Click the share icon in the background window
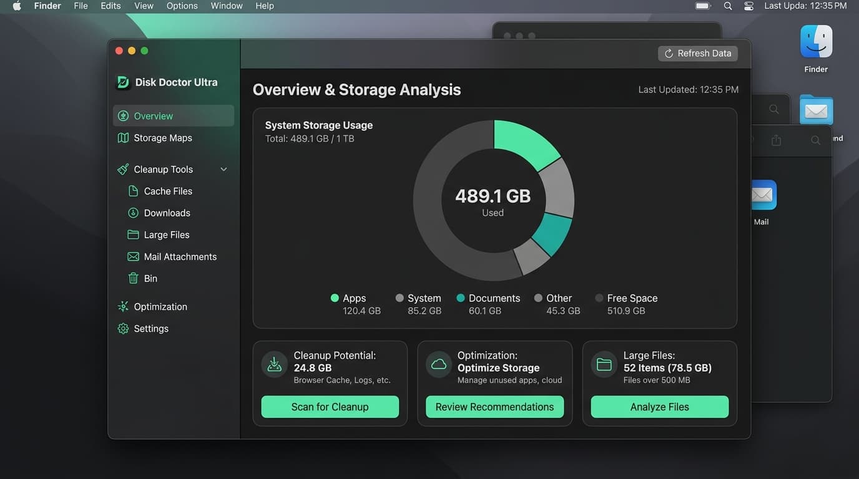Screen dimensions: 859x479 776,140
